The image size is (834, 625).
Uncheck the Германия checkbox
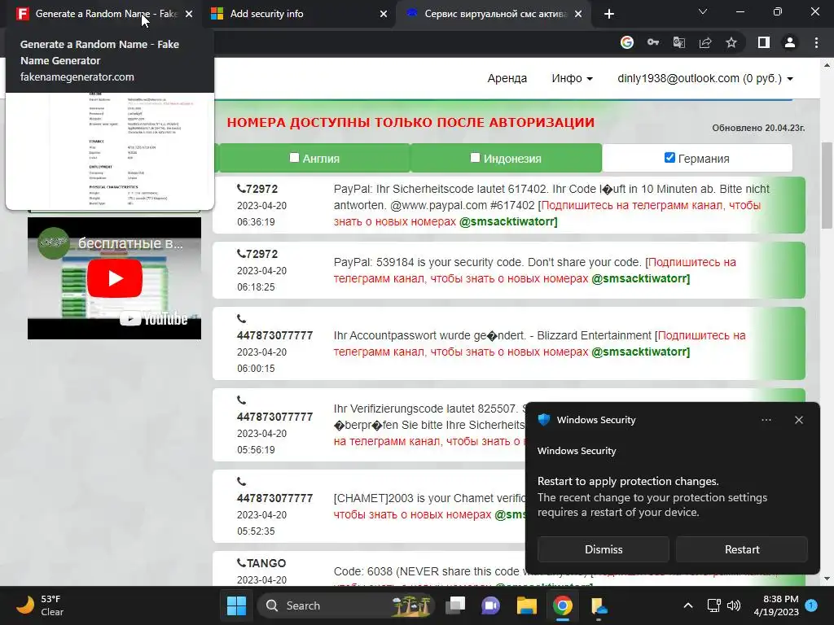[x=669, y=157]
